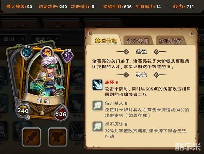This screenshot has height=154, width=204.
Task: Expand the 蜀国 faction dropdown
Action: point(13,39)
